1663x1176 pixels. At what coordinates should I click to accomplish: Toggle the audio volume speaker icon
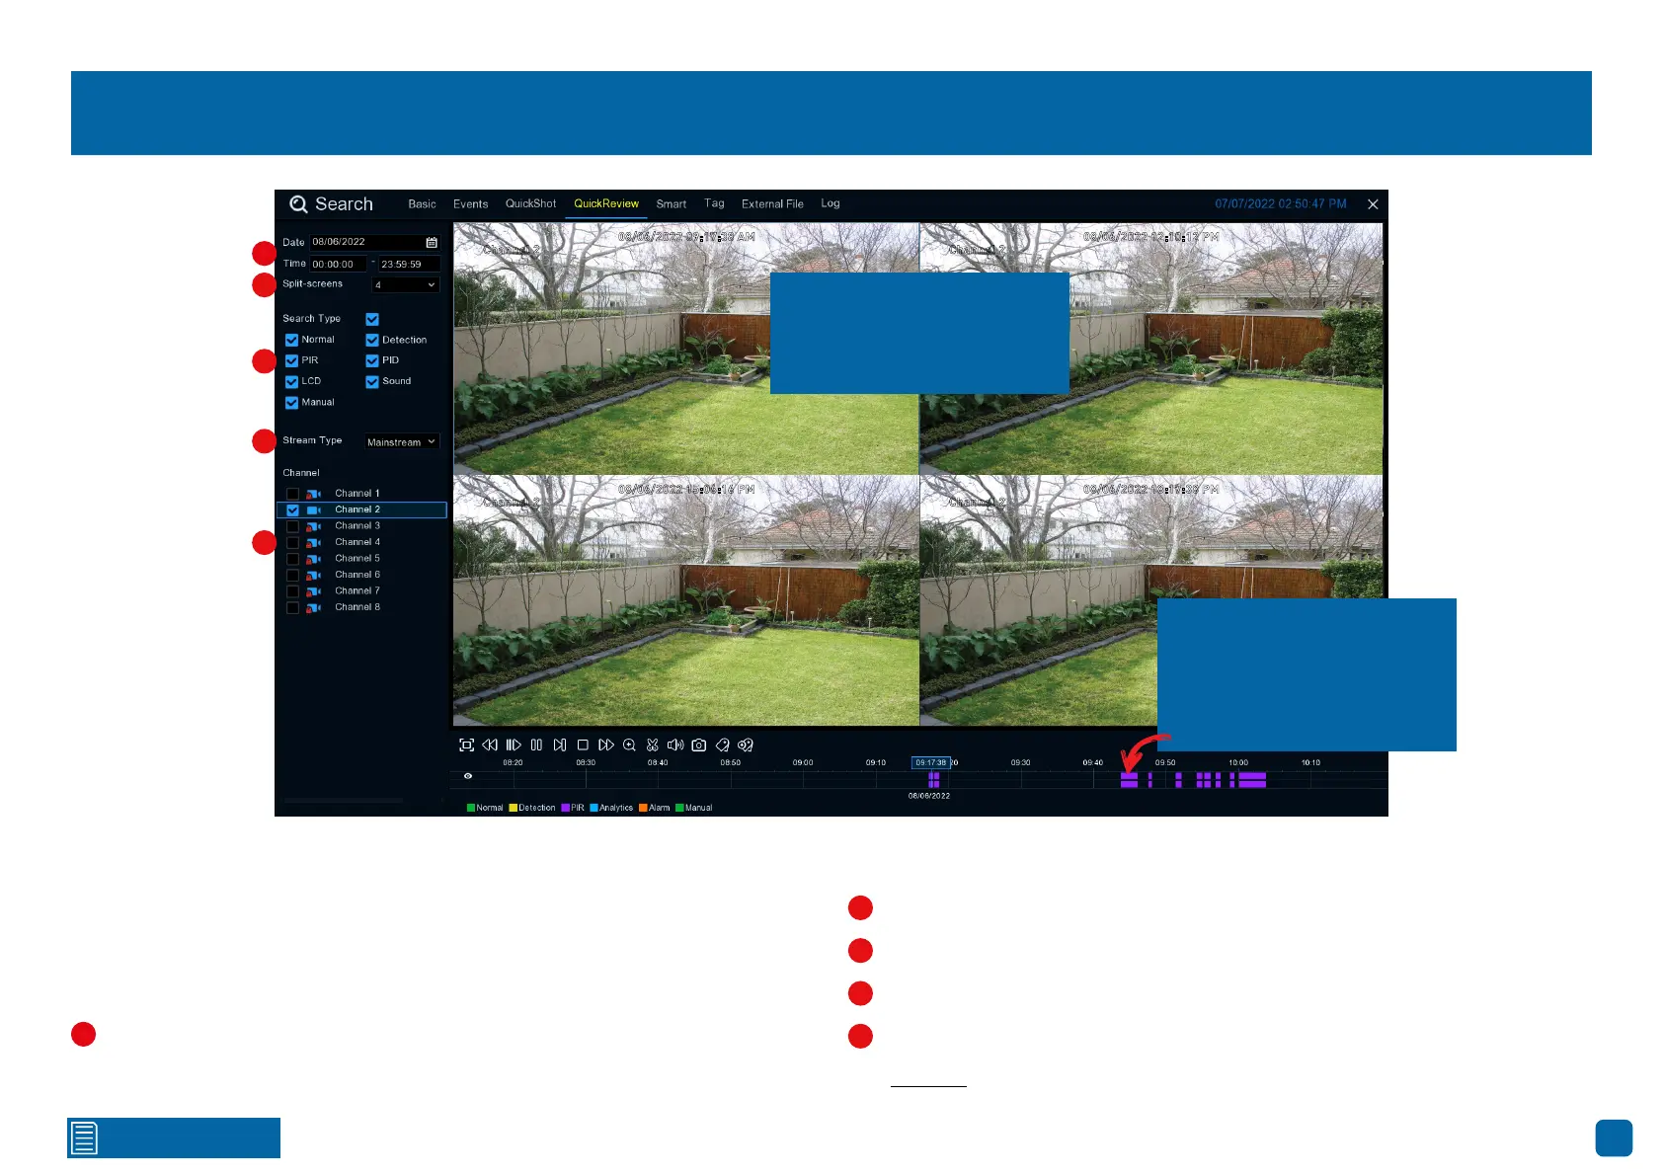pos(675,745)
